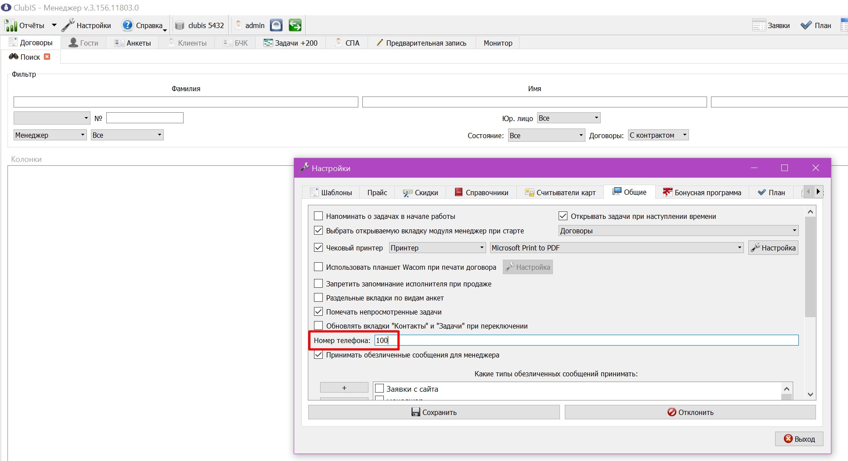Viewport: 848px width, 461px height.
Task: Open the empty dropdown beside №
Action: tap(52, 118)
